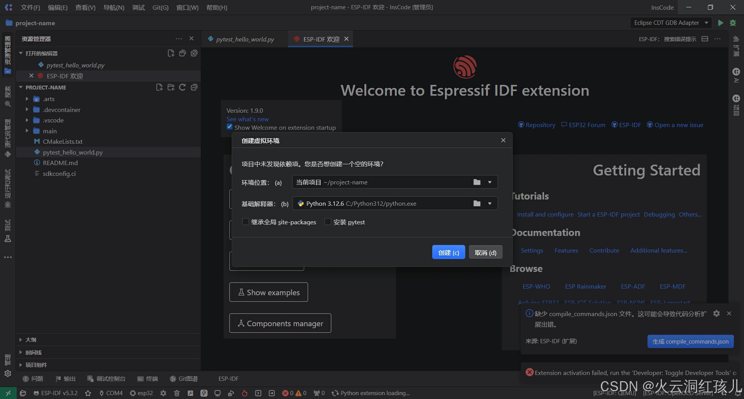Click the wrench build icon in status bar
This screenshot has height=399, width=744.
[x=190, y=393]
